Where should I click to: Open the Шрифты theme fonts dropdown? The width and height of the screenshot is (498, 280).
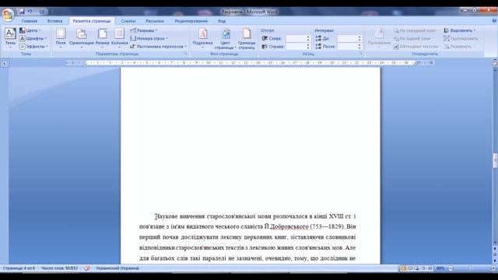pyautogui.click(x=33, y=38)
